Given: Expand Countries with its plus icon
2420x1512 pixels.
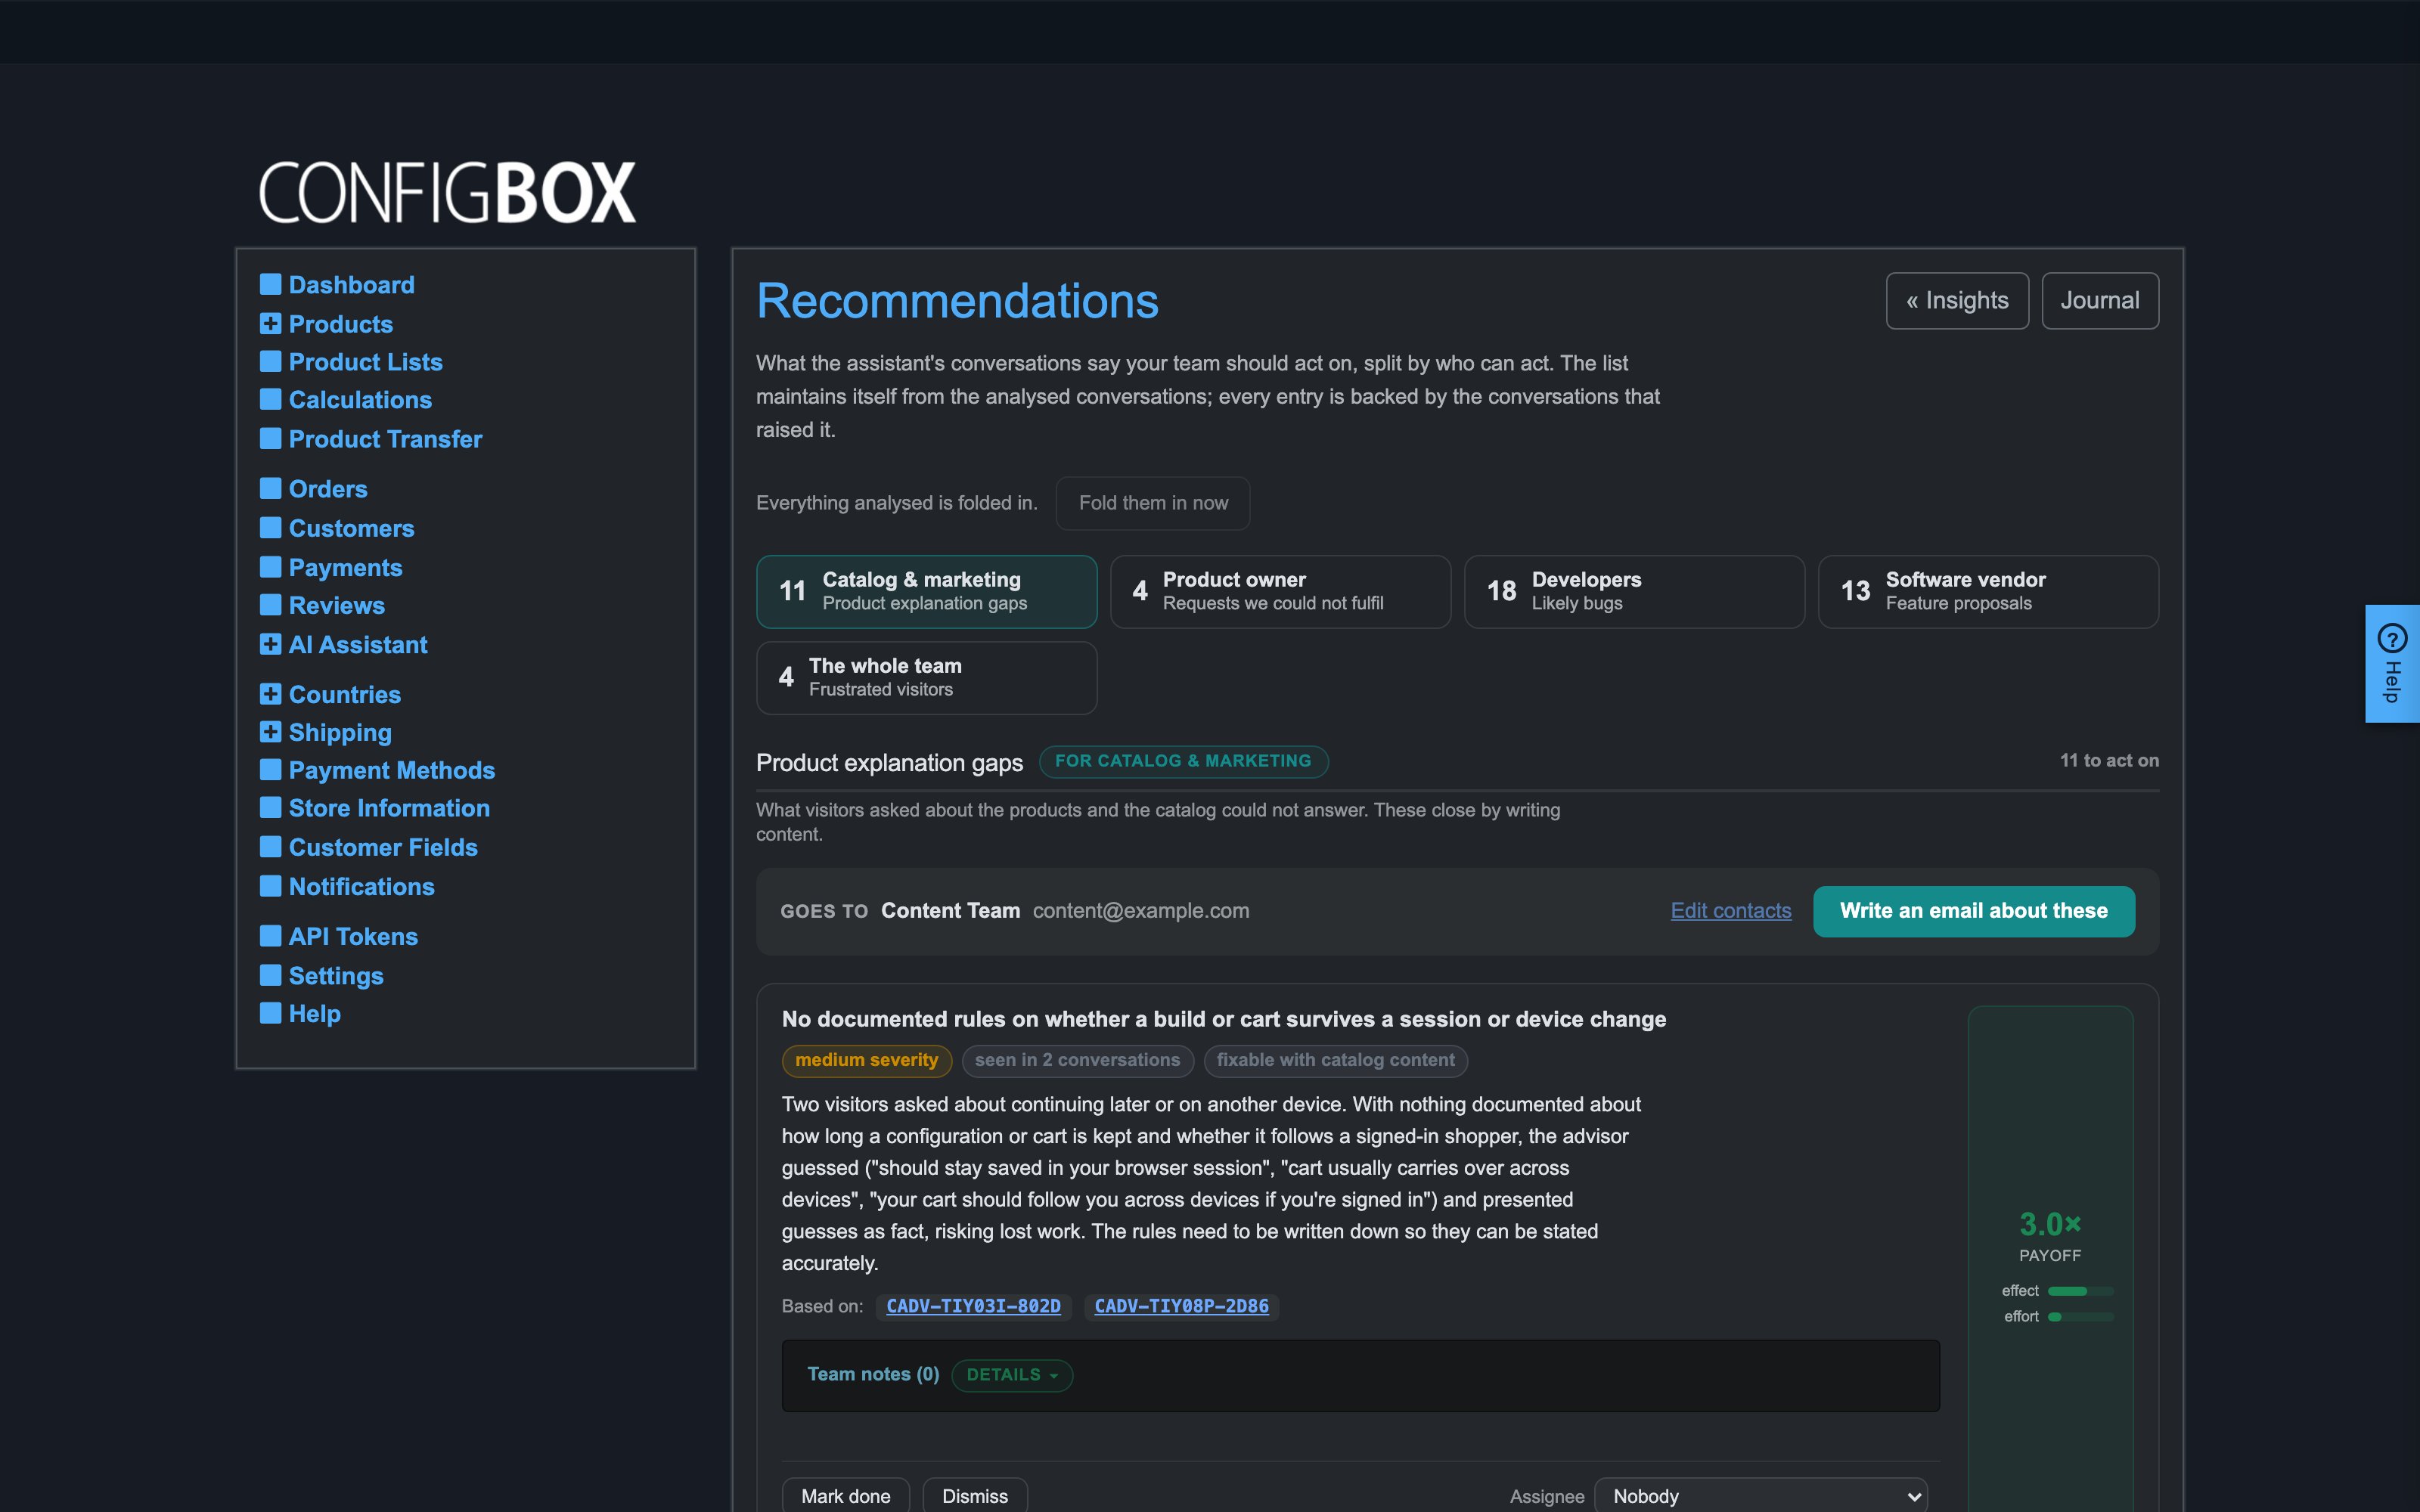Looking at the screenshot, I should tap(270, 694).
